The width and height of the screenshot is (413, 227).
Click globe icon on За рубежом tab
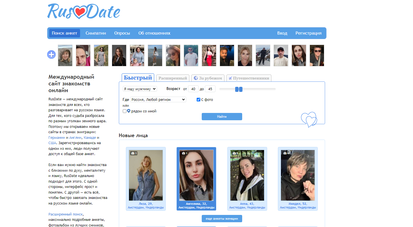point(196,78)
